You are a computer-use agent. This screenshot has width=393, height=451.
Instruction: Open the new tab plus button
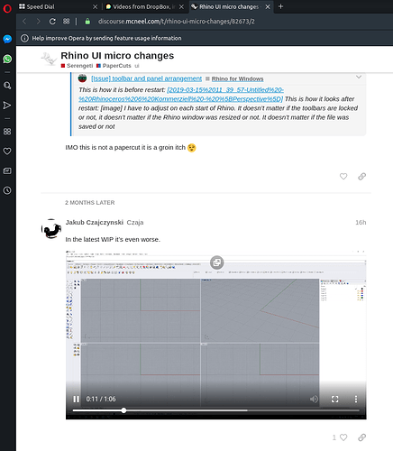(280, 6)
